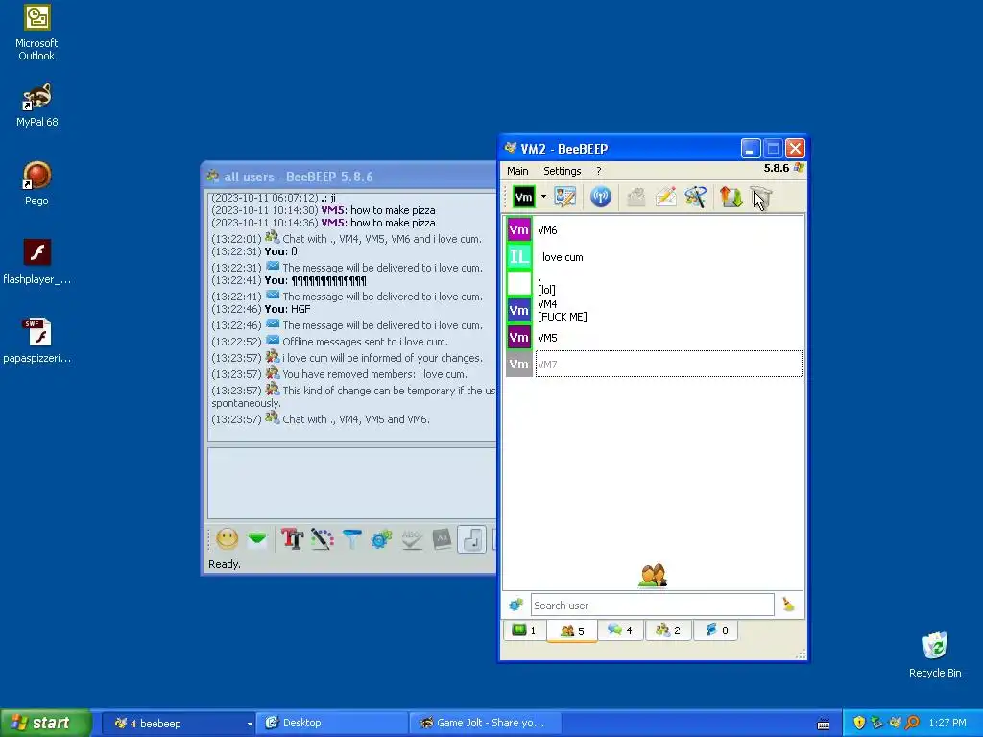Open the file transfer arrows icon
The width and height of the screenshot is (983, 737).
coord(731,197)
